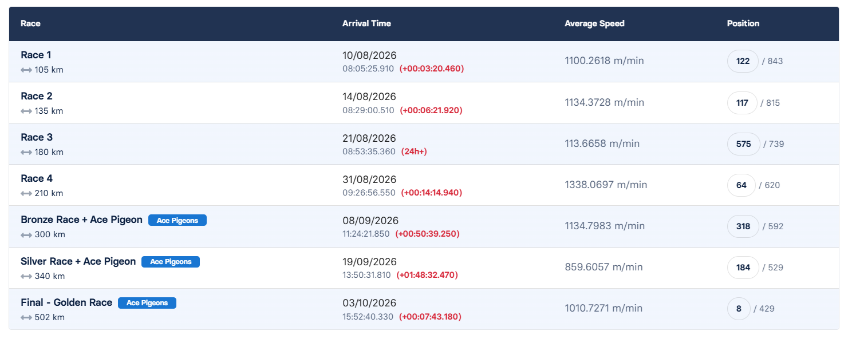Click the Ace Pigeons badge on Bronze Race
The image size is (852, 339).
tap(178, 220)
